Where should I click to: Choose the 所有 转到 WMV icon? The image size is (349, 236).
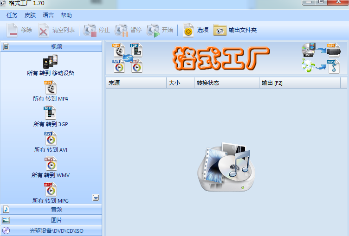[x=51, y=164]
